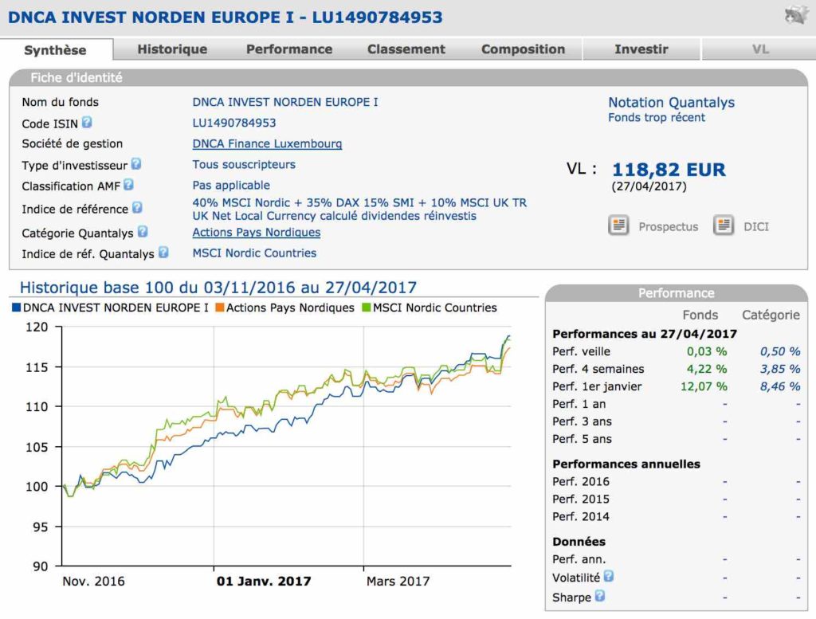Screen dimensions: 816x619
Task: Click the fund name value DNCA INVEST NORDEN EUROPE I
Action: [x=285, y=102]
